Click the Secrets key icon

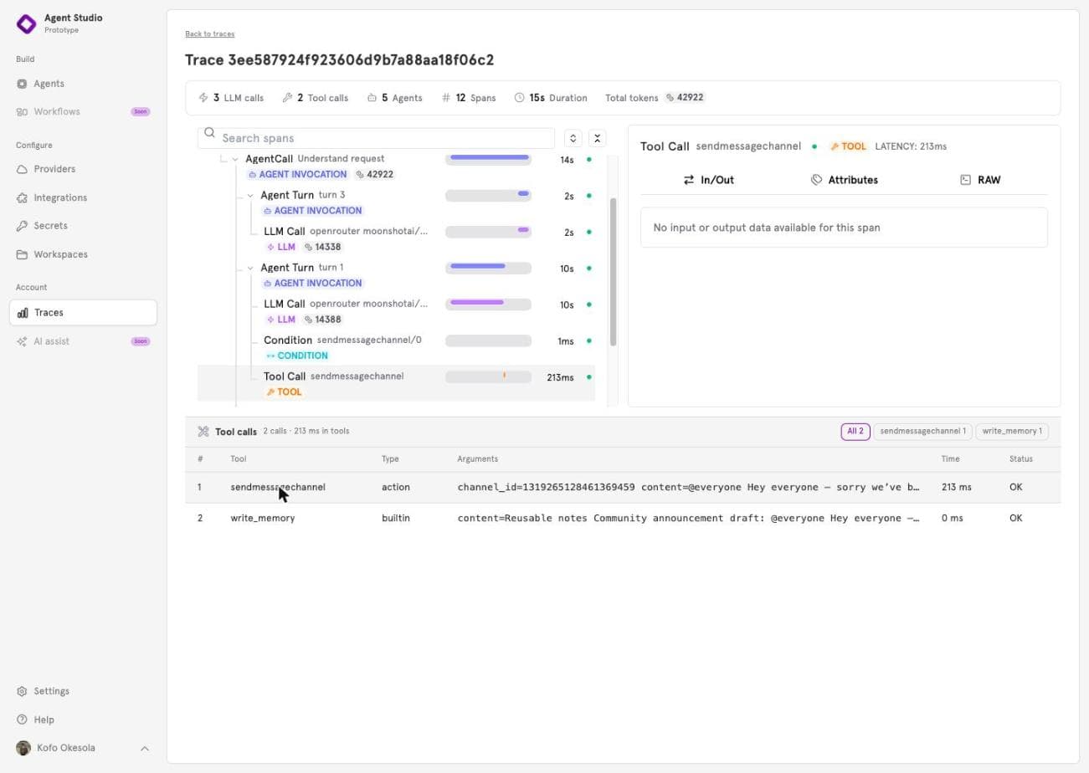22,226
